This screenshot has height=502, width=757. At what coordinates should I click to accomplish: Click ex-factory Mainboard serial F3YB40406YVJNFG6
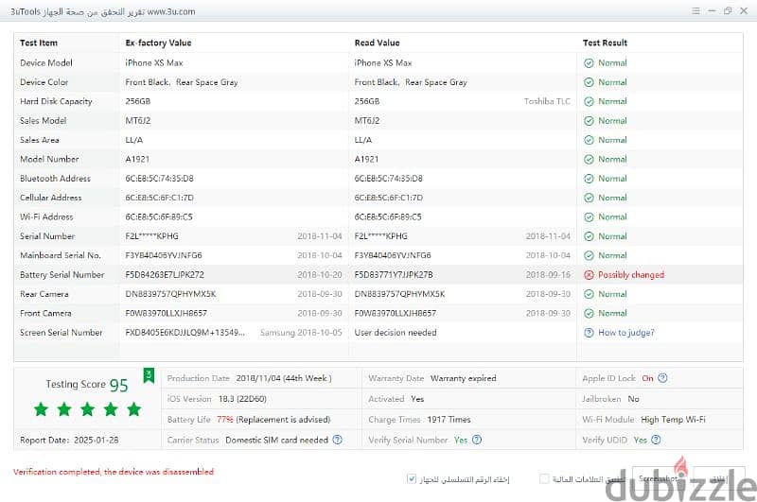164,255
